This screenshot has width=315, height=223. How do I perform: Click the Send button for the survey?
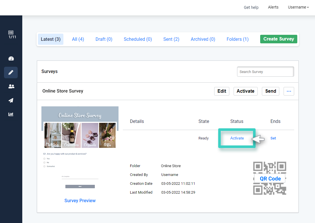tap(271, 91)
